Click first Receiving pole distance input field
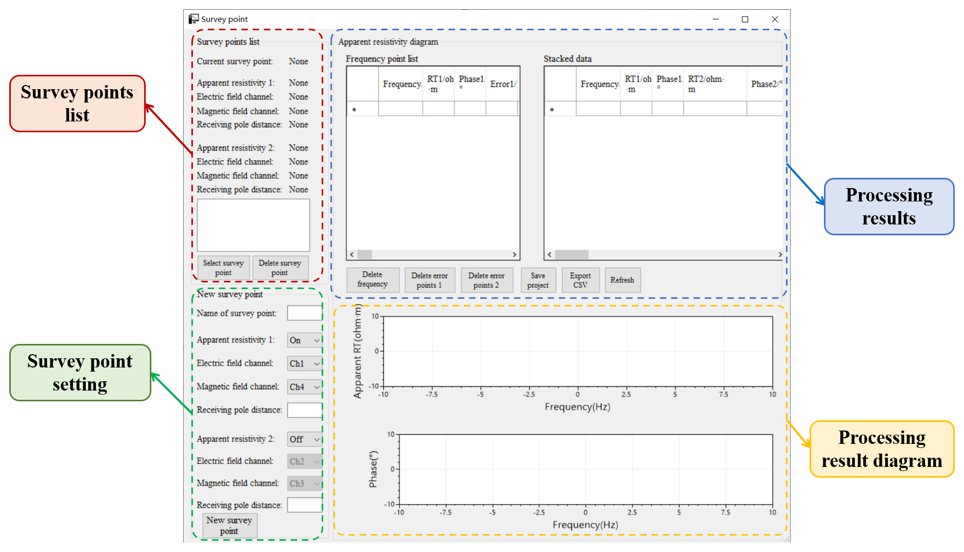 click(305, 410)
